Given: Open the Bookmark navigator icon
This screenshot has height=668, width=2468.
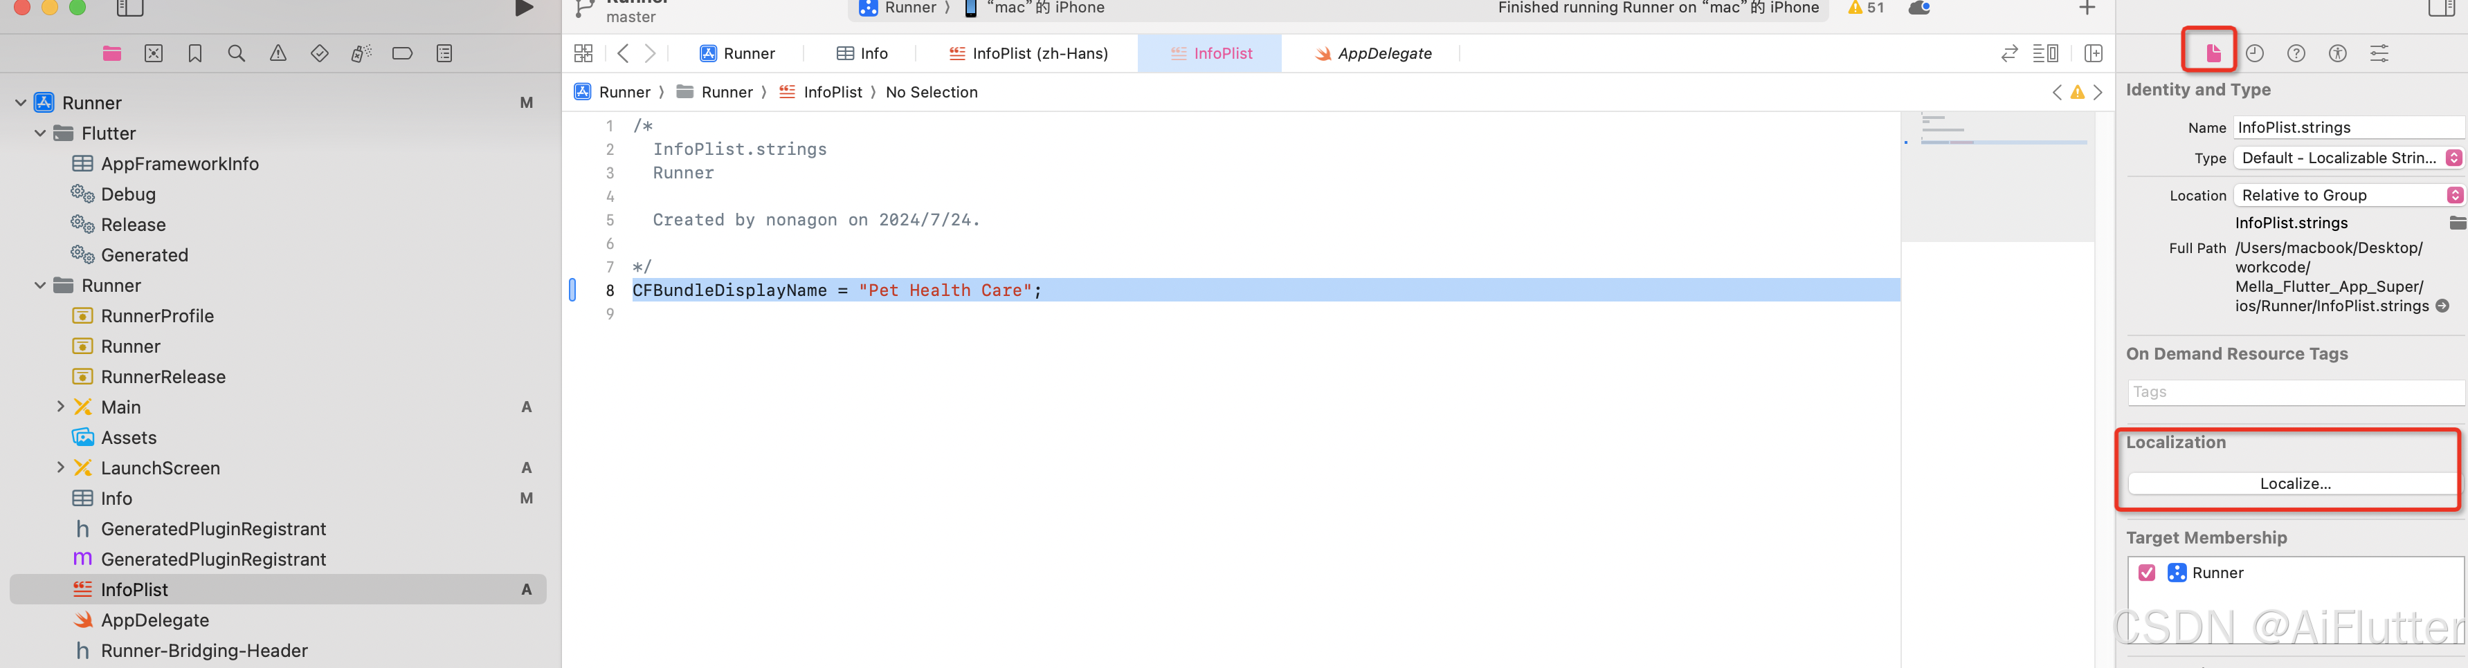Looking at the screenshot, I should click(195, 54).
